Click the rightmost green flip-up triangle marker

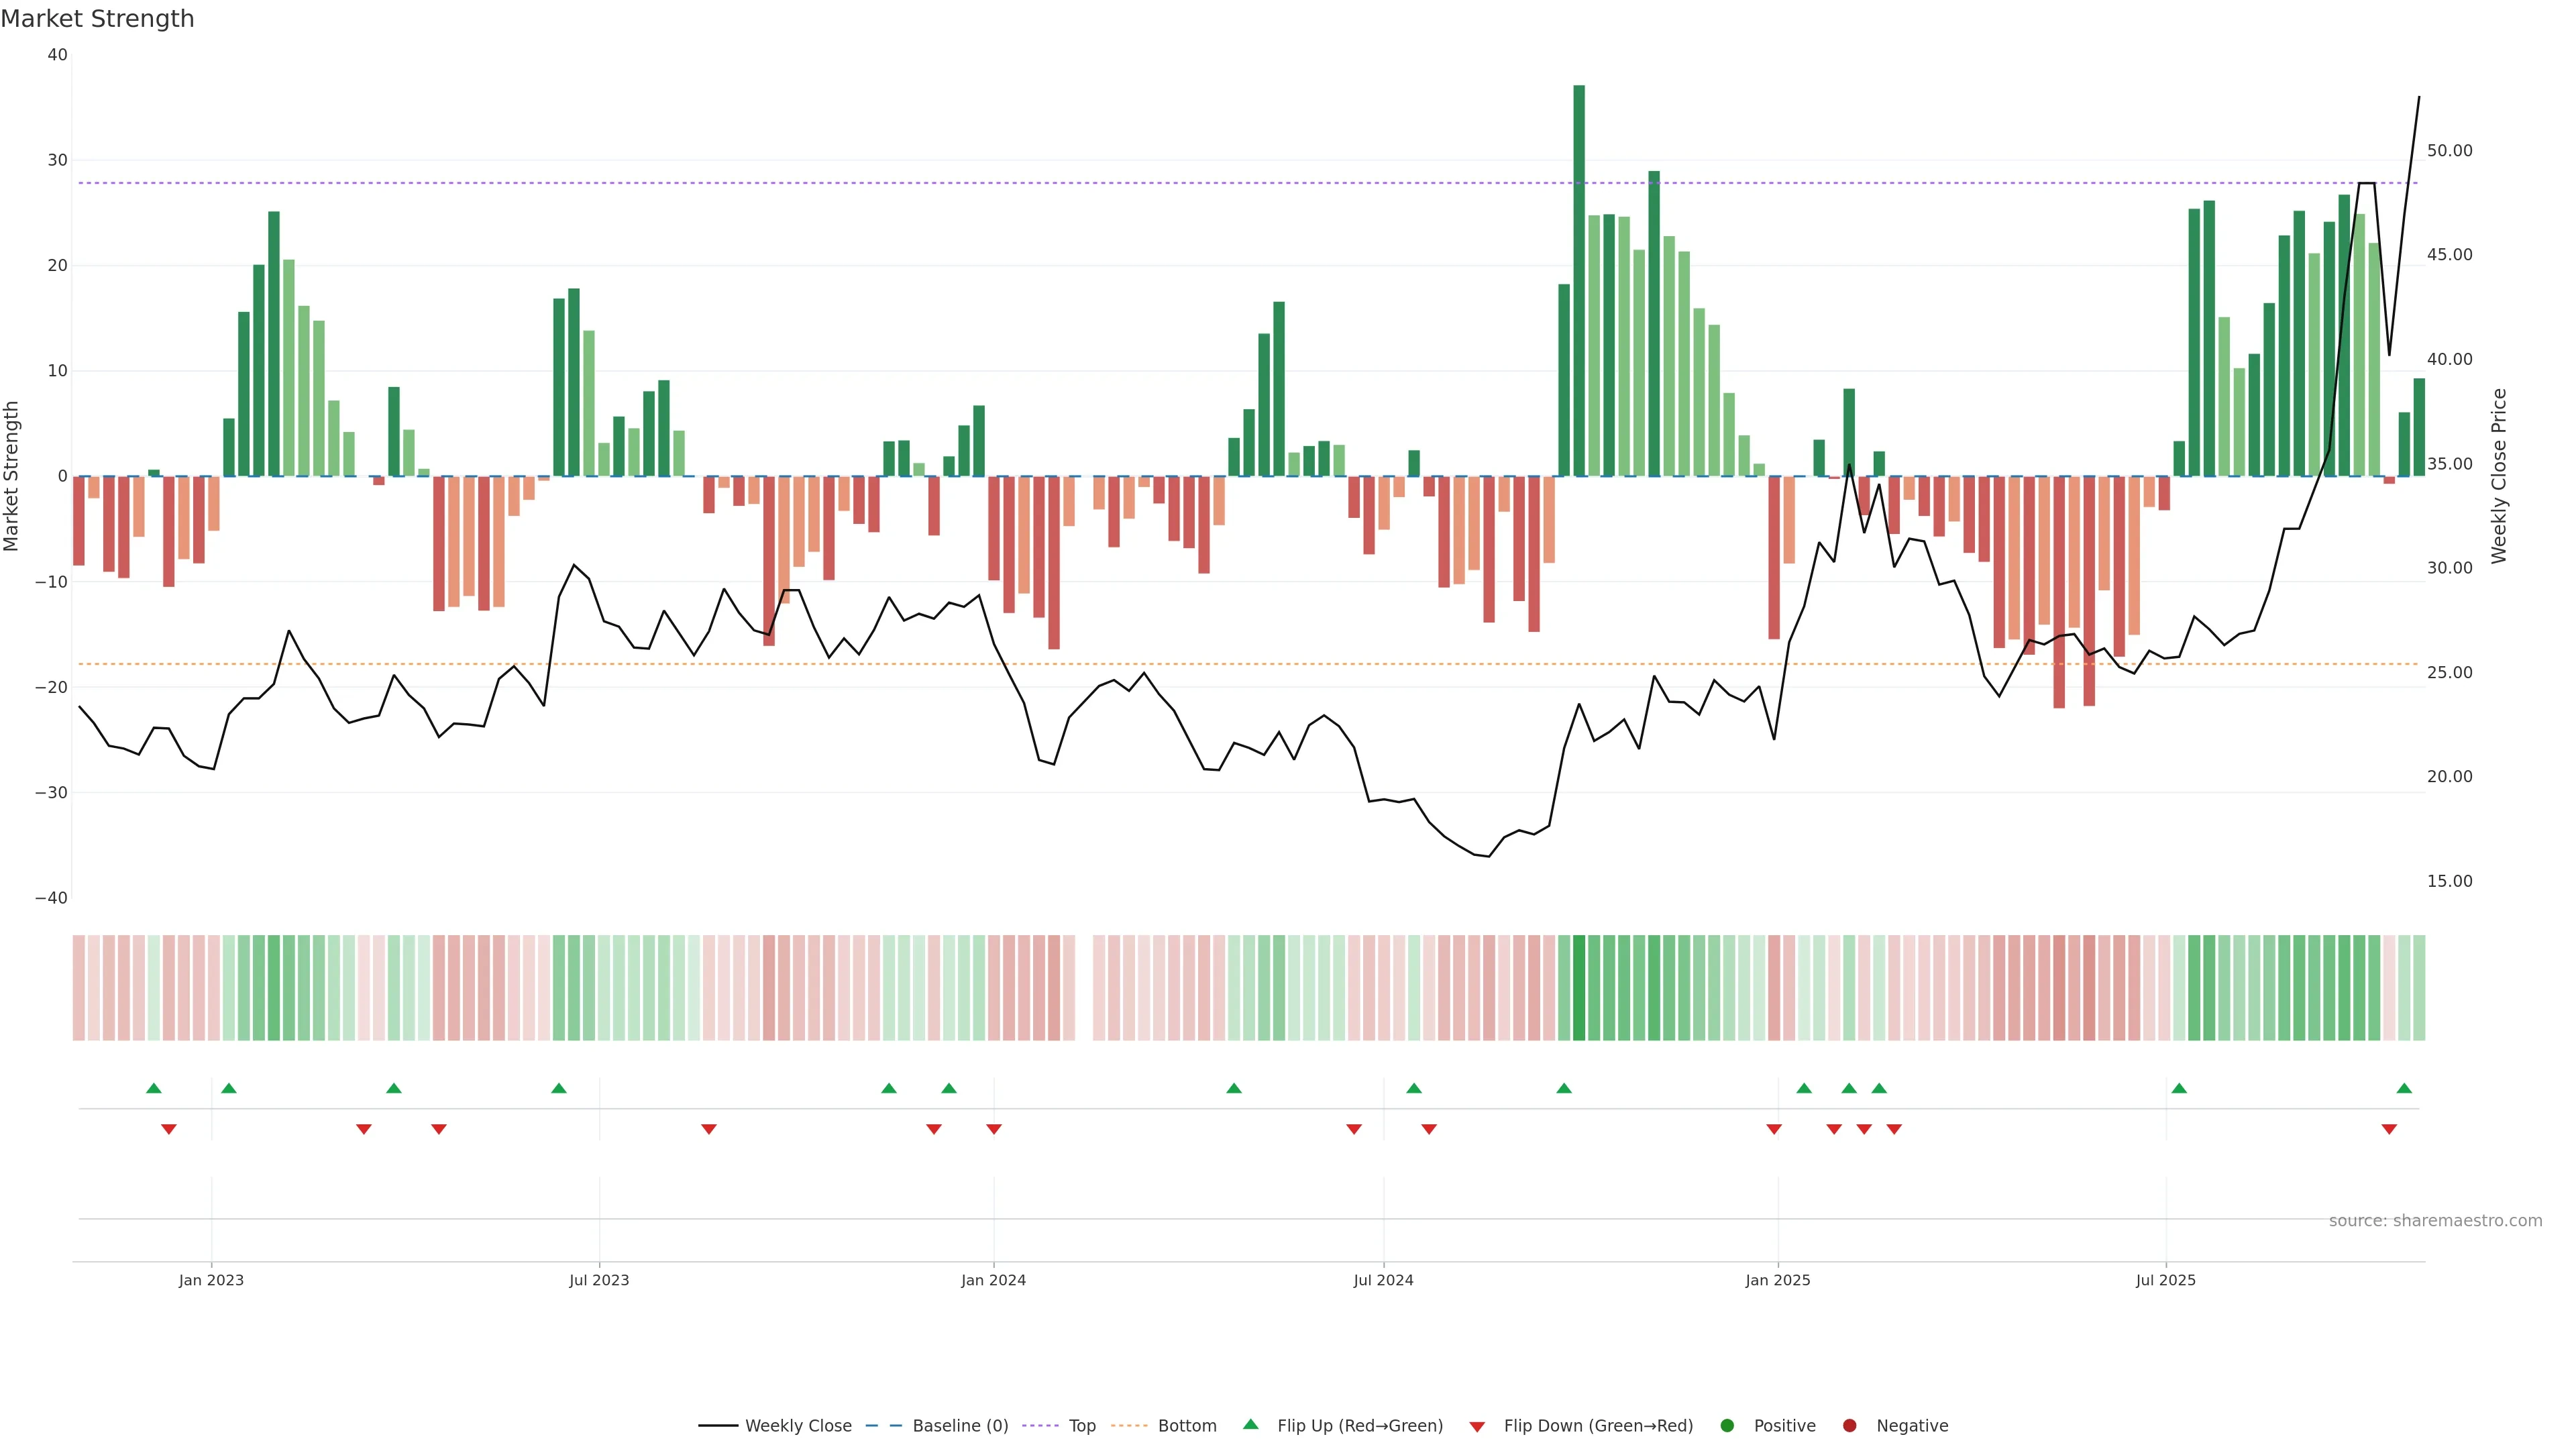click(x=2404, y=1088)
